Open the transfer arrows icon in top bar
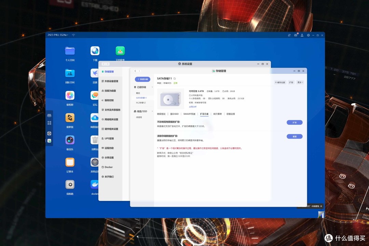Viewport: 369px width, 246px height. [289, 35]
